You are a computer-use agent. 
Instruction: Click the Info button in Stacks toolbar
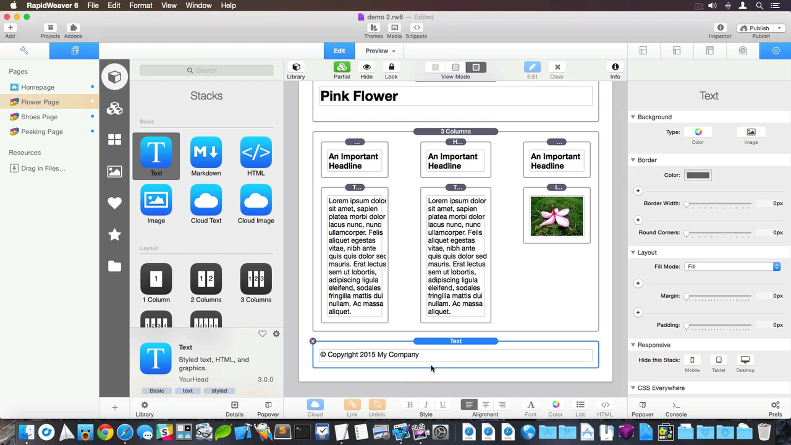(x=615, y=71)
